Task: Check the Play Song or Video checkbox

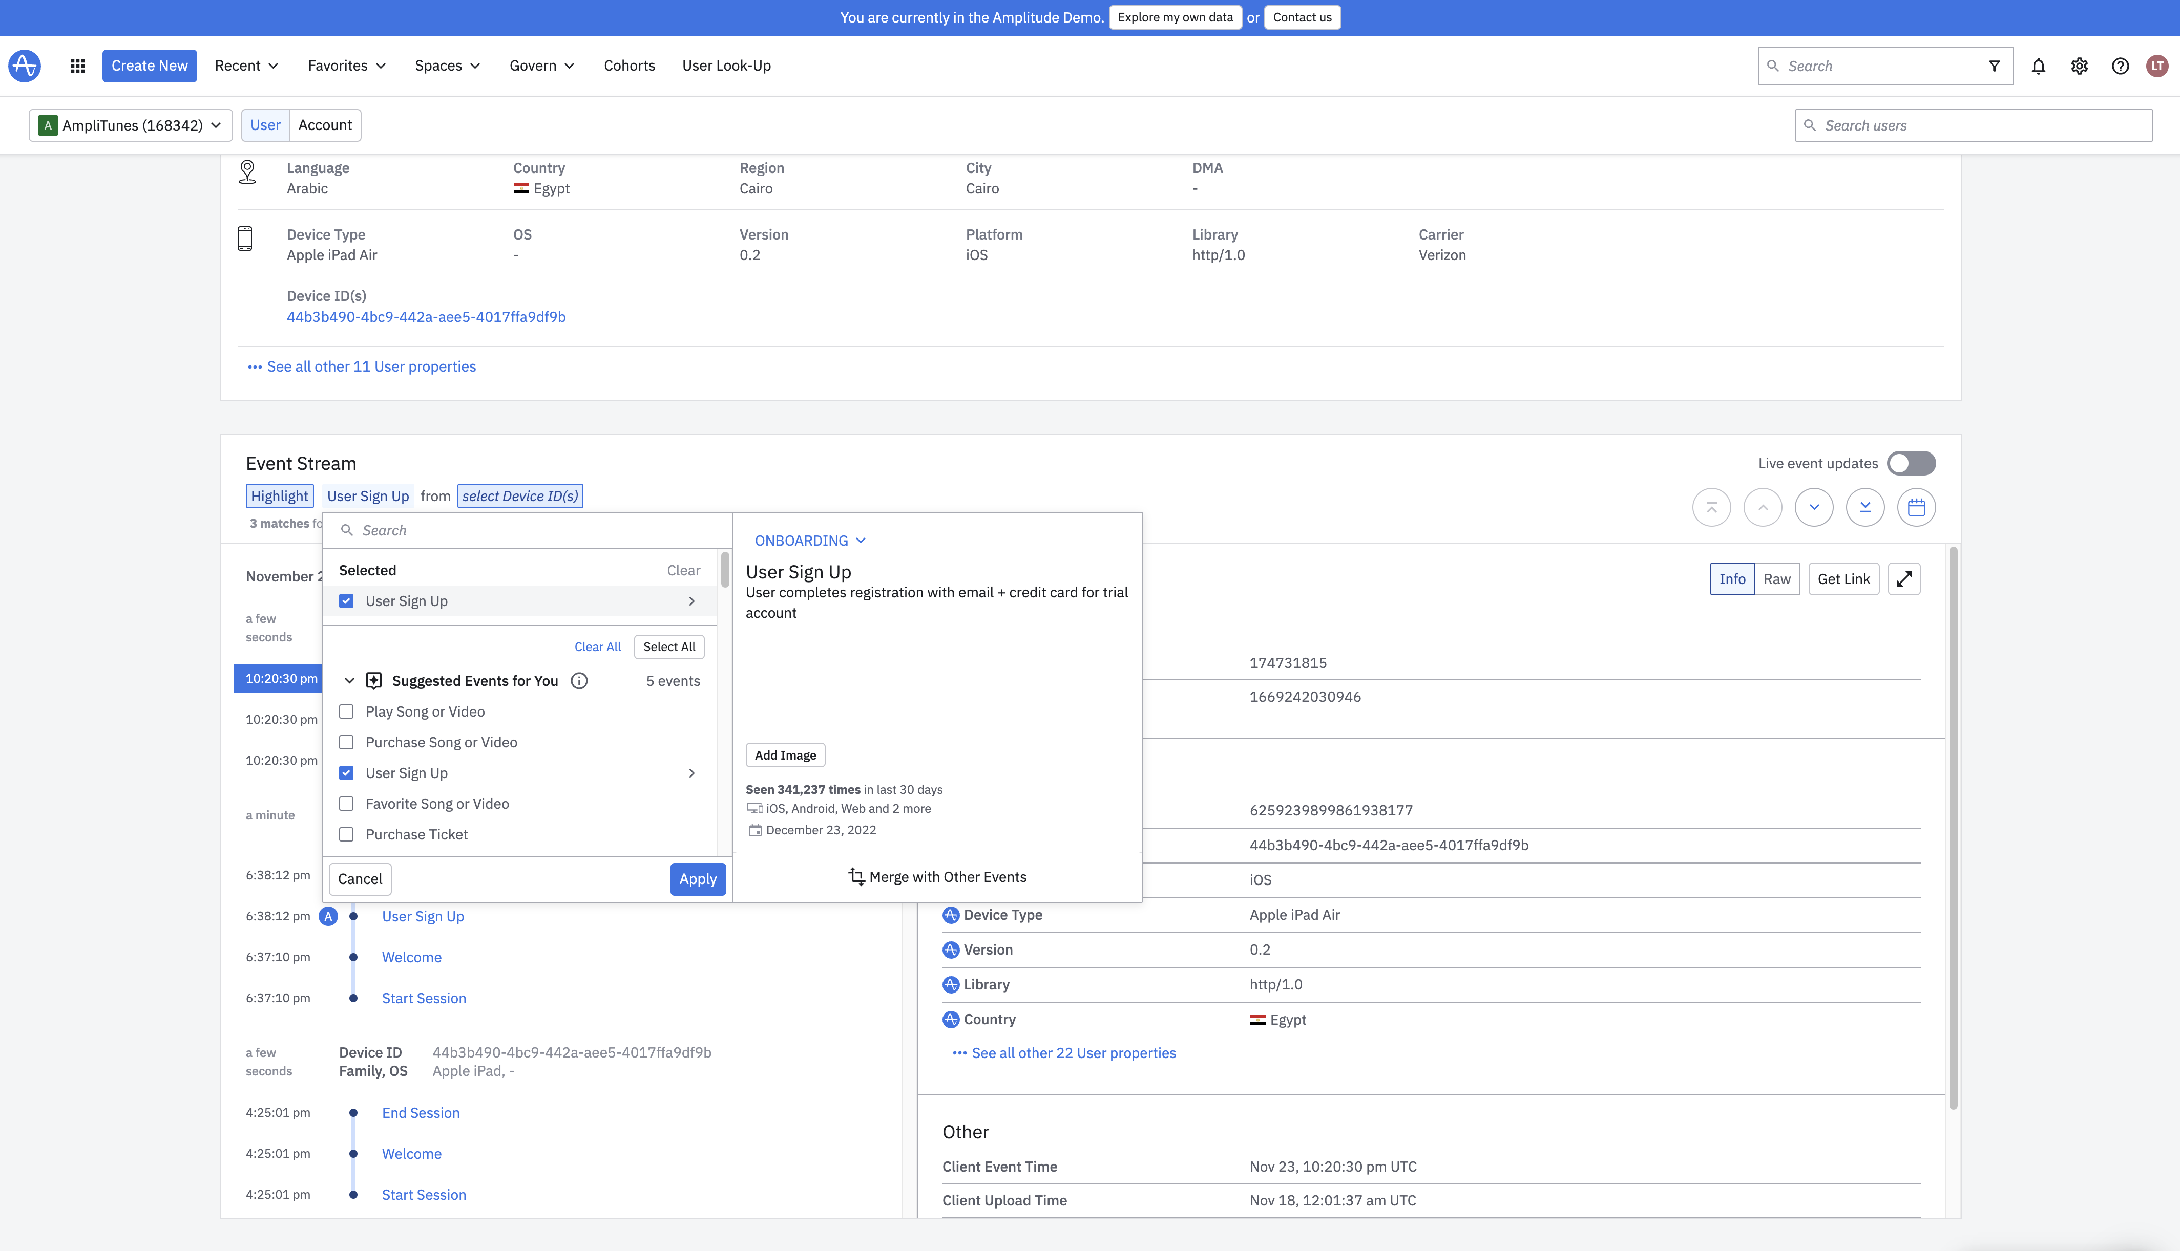Action: [346, 711]
